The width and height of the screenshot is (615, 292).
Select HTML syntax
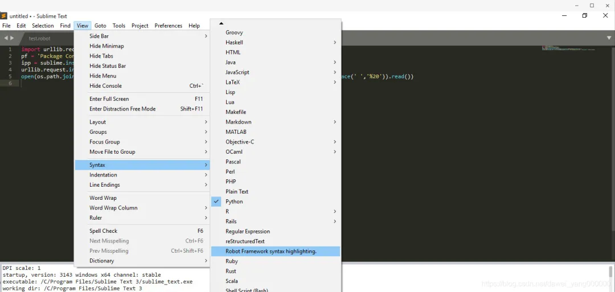[x=276, y=52]
